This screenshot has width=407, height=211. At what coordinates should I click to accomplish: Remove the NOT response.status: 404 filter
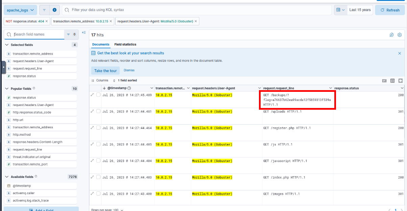pos(47,21)
